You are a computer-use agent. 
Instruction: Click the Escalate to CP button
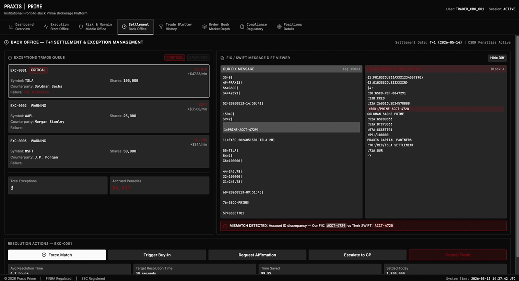coord(357,255)
